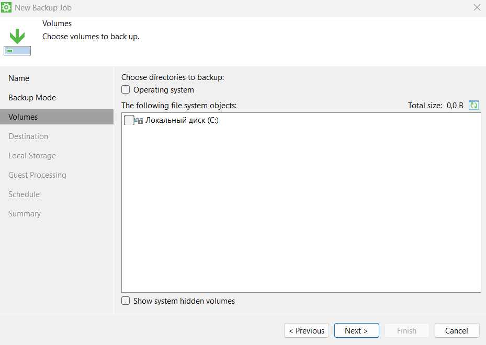Go to the Name step
This screenshot has width=486, height=345.
coord(19,78)
